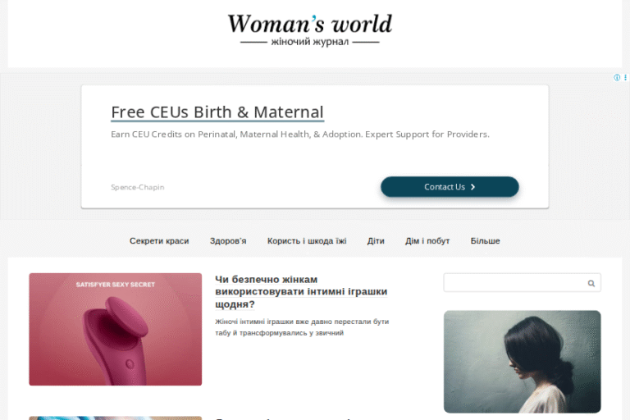
Task: Expand the Більше menu
Action: point(485,240)
